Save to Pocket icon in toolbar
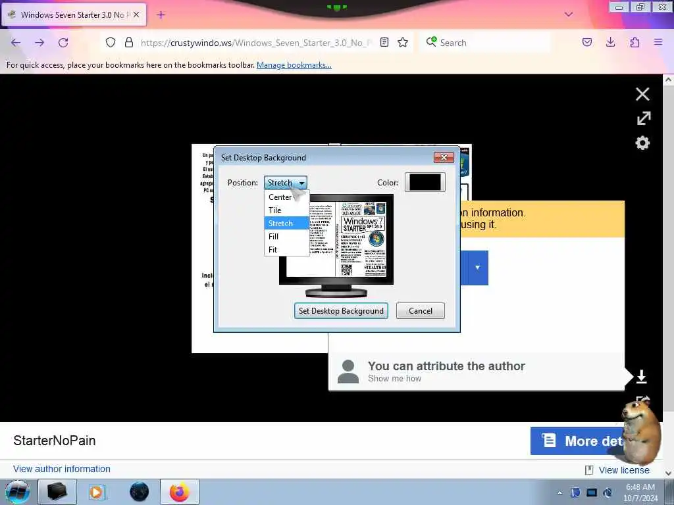This screenshot has height=505, width=674. click(x=587, y=42)
